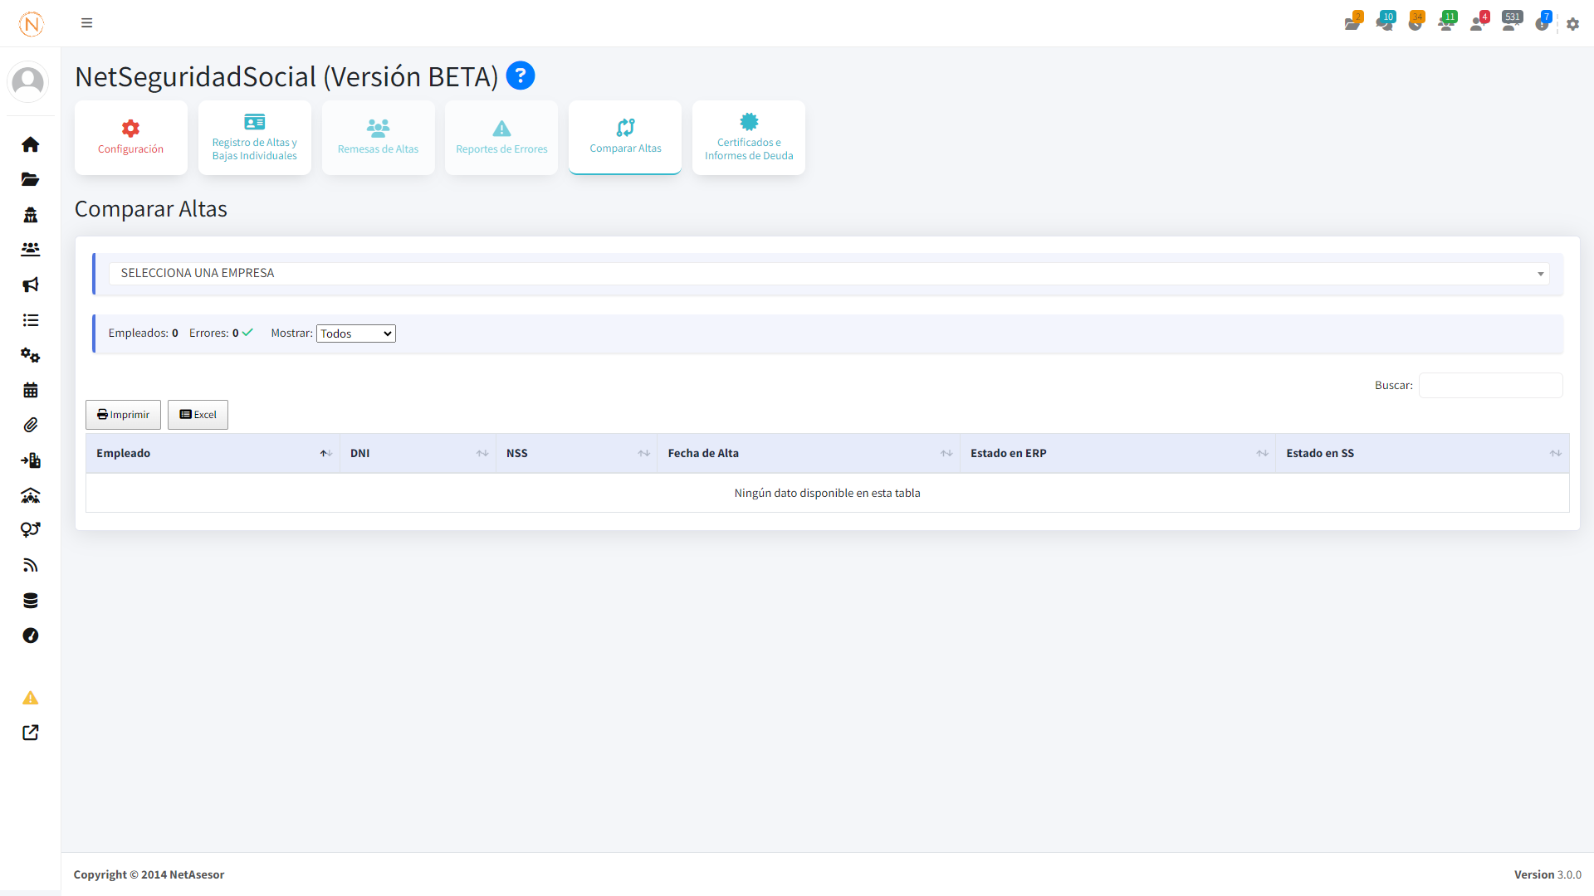The image size is (1594, 896).
Task: Export the table with the Excel button
Action: tap(198, 415)
